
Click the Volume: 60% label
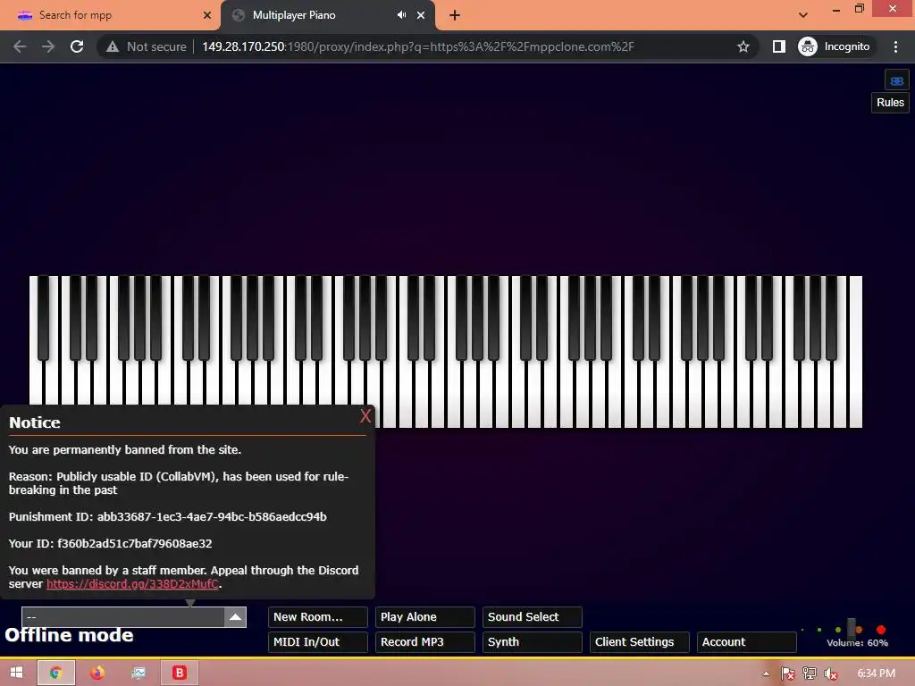857,643
